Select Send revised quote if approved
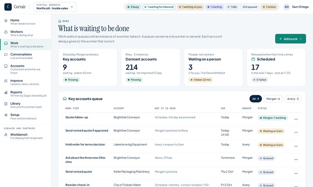Image resolution: width=313 pixels, height=187 pixels. click(x=86, y=131)
